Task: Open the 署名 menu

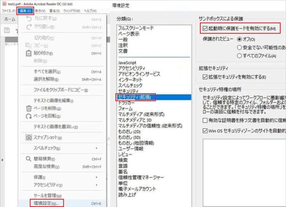Action: coord(54,11)
